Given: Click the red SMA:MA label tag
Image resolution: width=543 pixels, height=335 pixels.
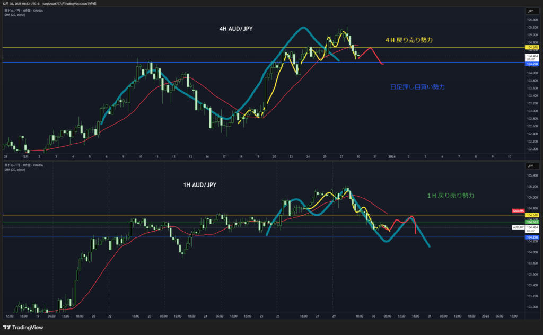Looking at the screenshot, I should (518, 211).
